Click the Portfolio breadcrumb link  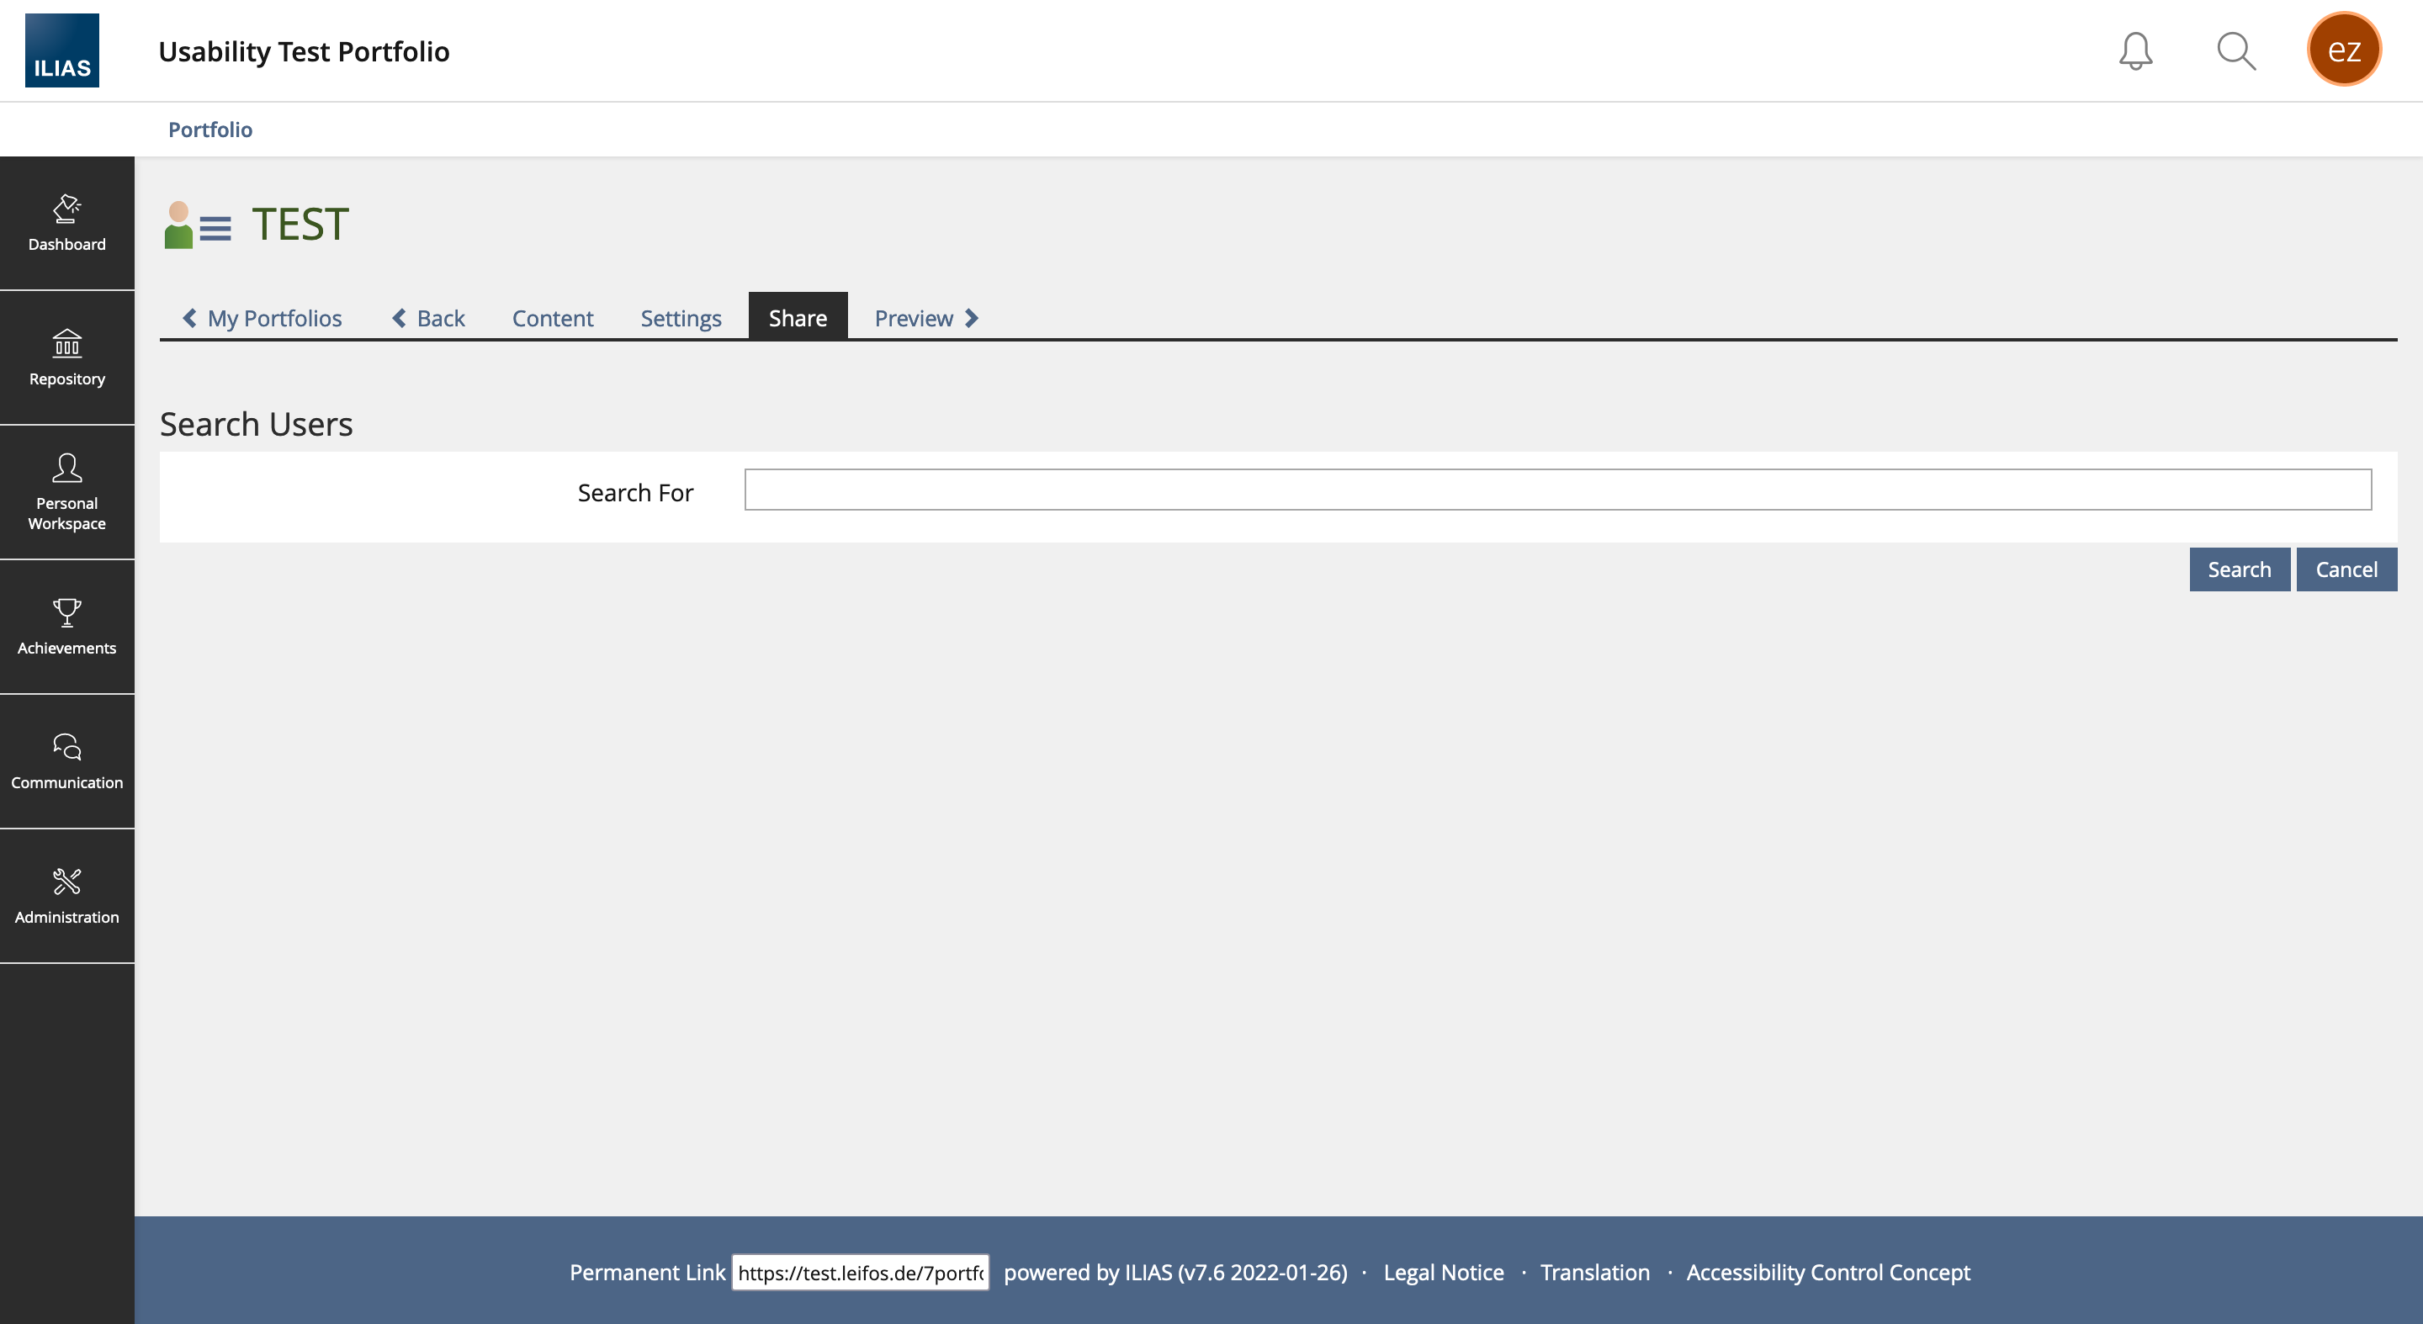pyautogui.click(x=209, y=130)
